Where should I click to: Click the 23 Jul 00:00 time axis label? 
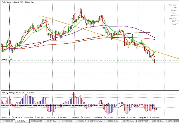109,117
